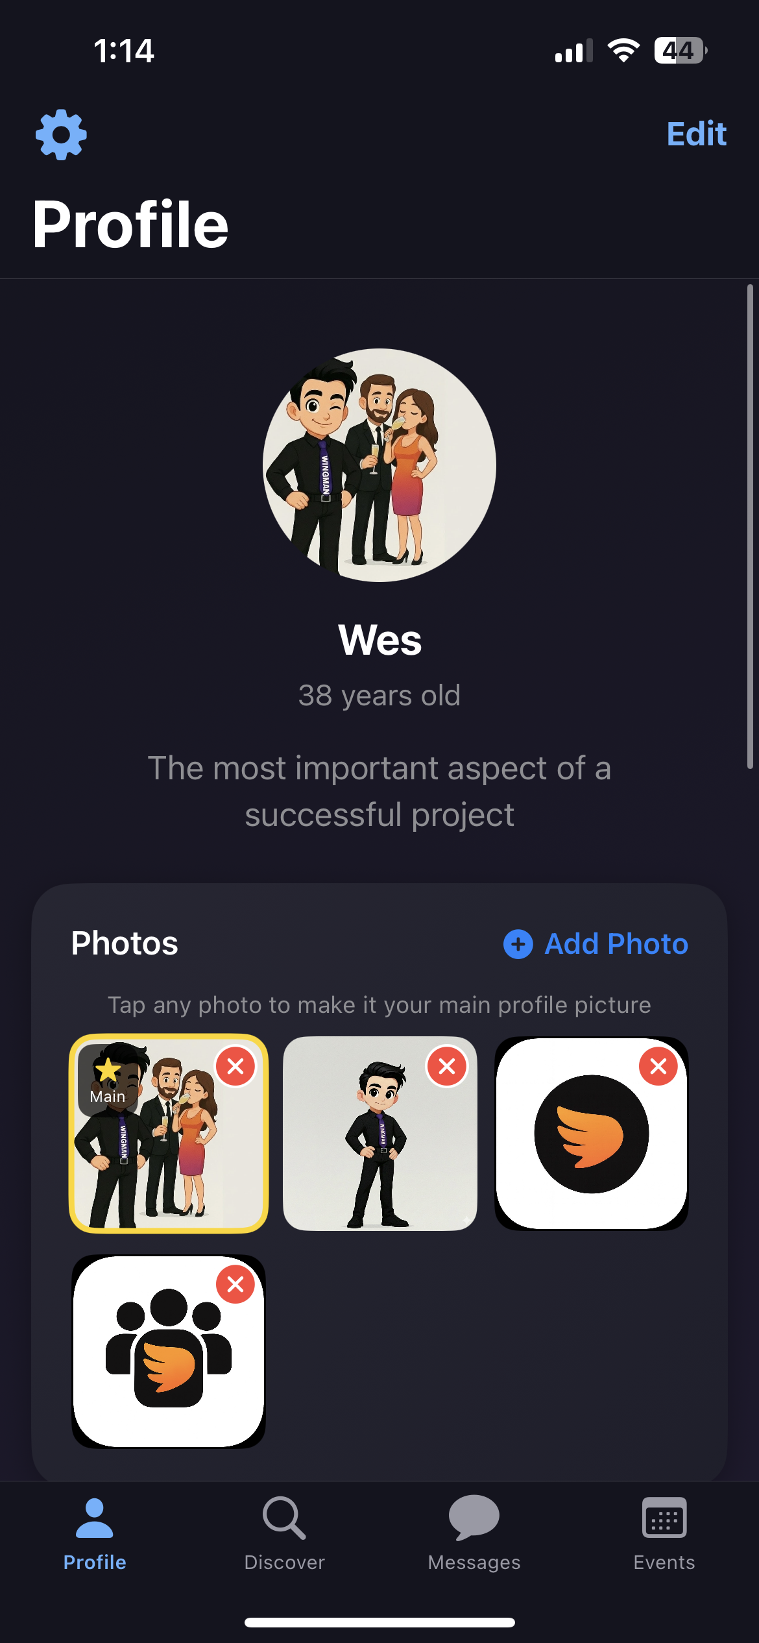The image size is (759, 1643).
Task: Tap Wes's circular profile picture
Action: 379,466
